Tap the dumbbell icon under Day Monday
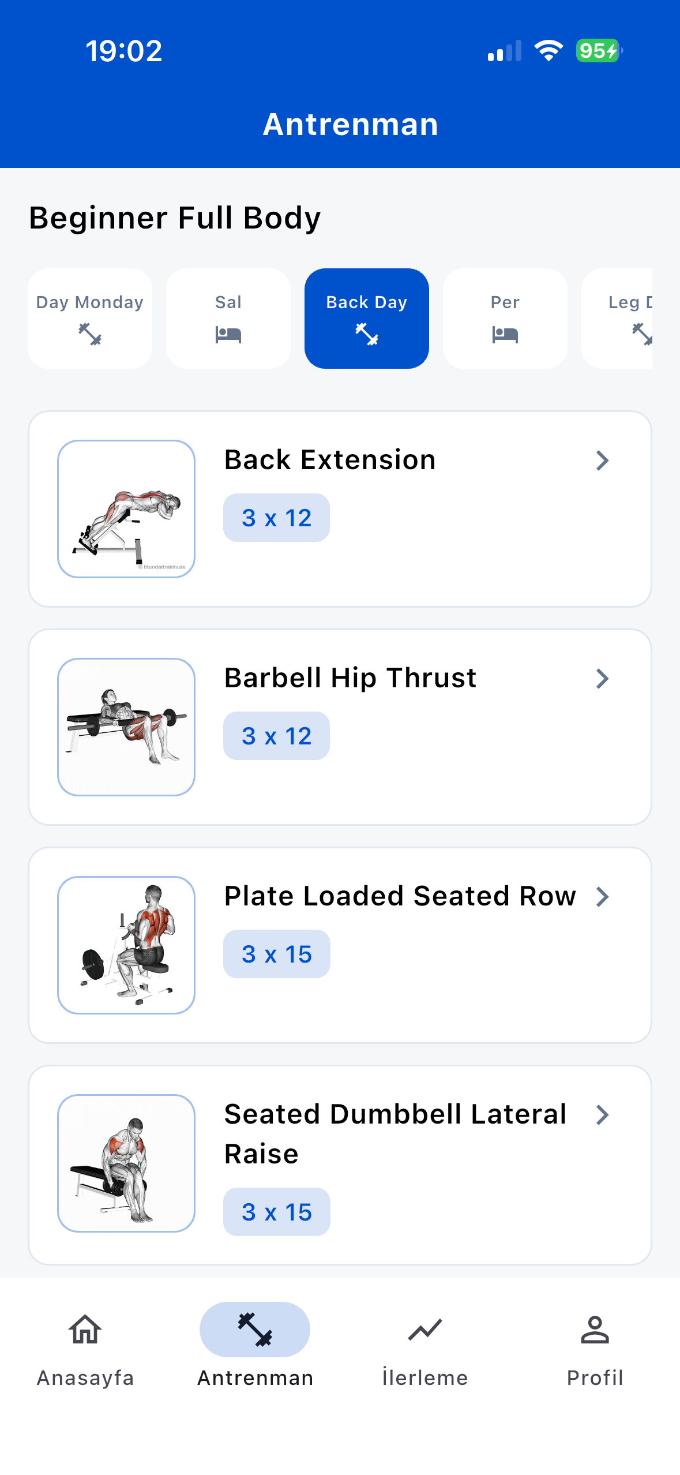680x1475 pixels. coord(90,334)
